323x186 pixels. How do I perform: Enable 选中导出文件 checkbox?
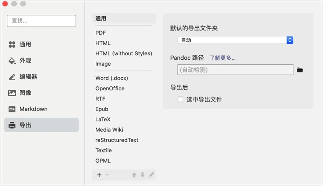pos(180,99)
